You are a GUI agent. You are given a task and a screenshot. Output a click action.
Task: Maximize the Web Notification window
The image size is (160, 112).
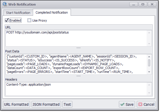(143, 4)
